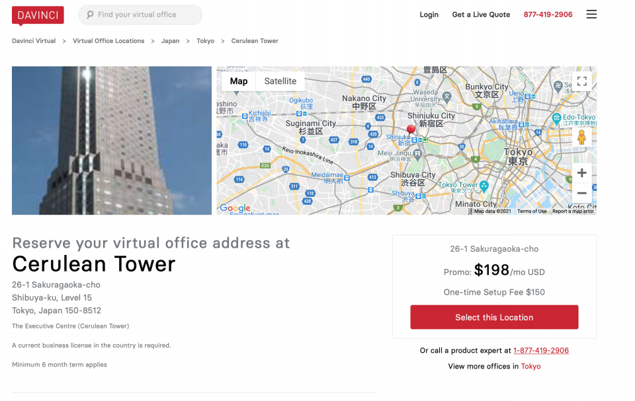This screenshot has width=635, height=401.
Task: Click Tokyo, Japan 150-8512 address line
Action: click(56, 310)
